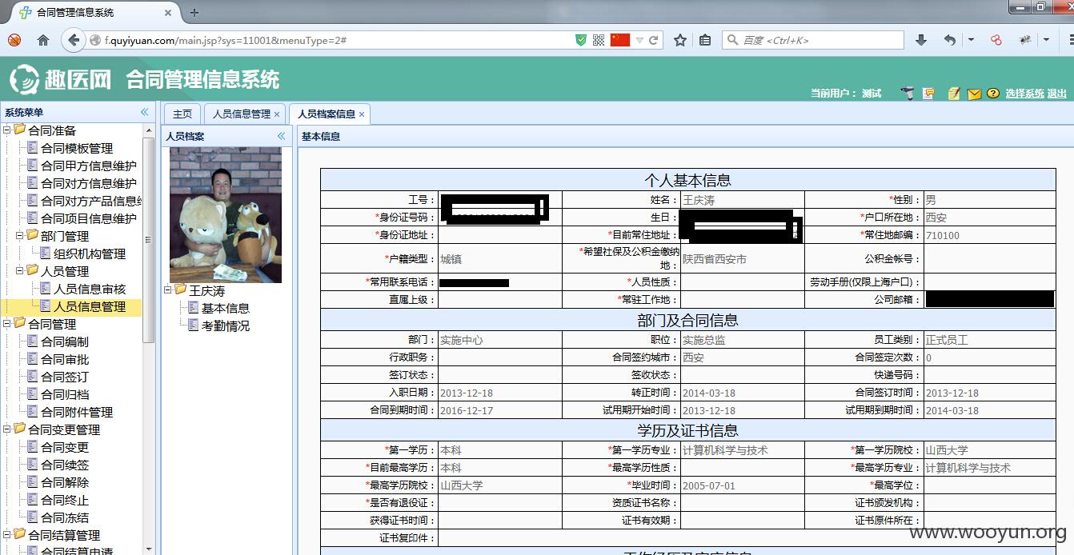Click the 选择系统 link

1024,94
